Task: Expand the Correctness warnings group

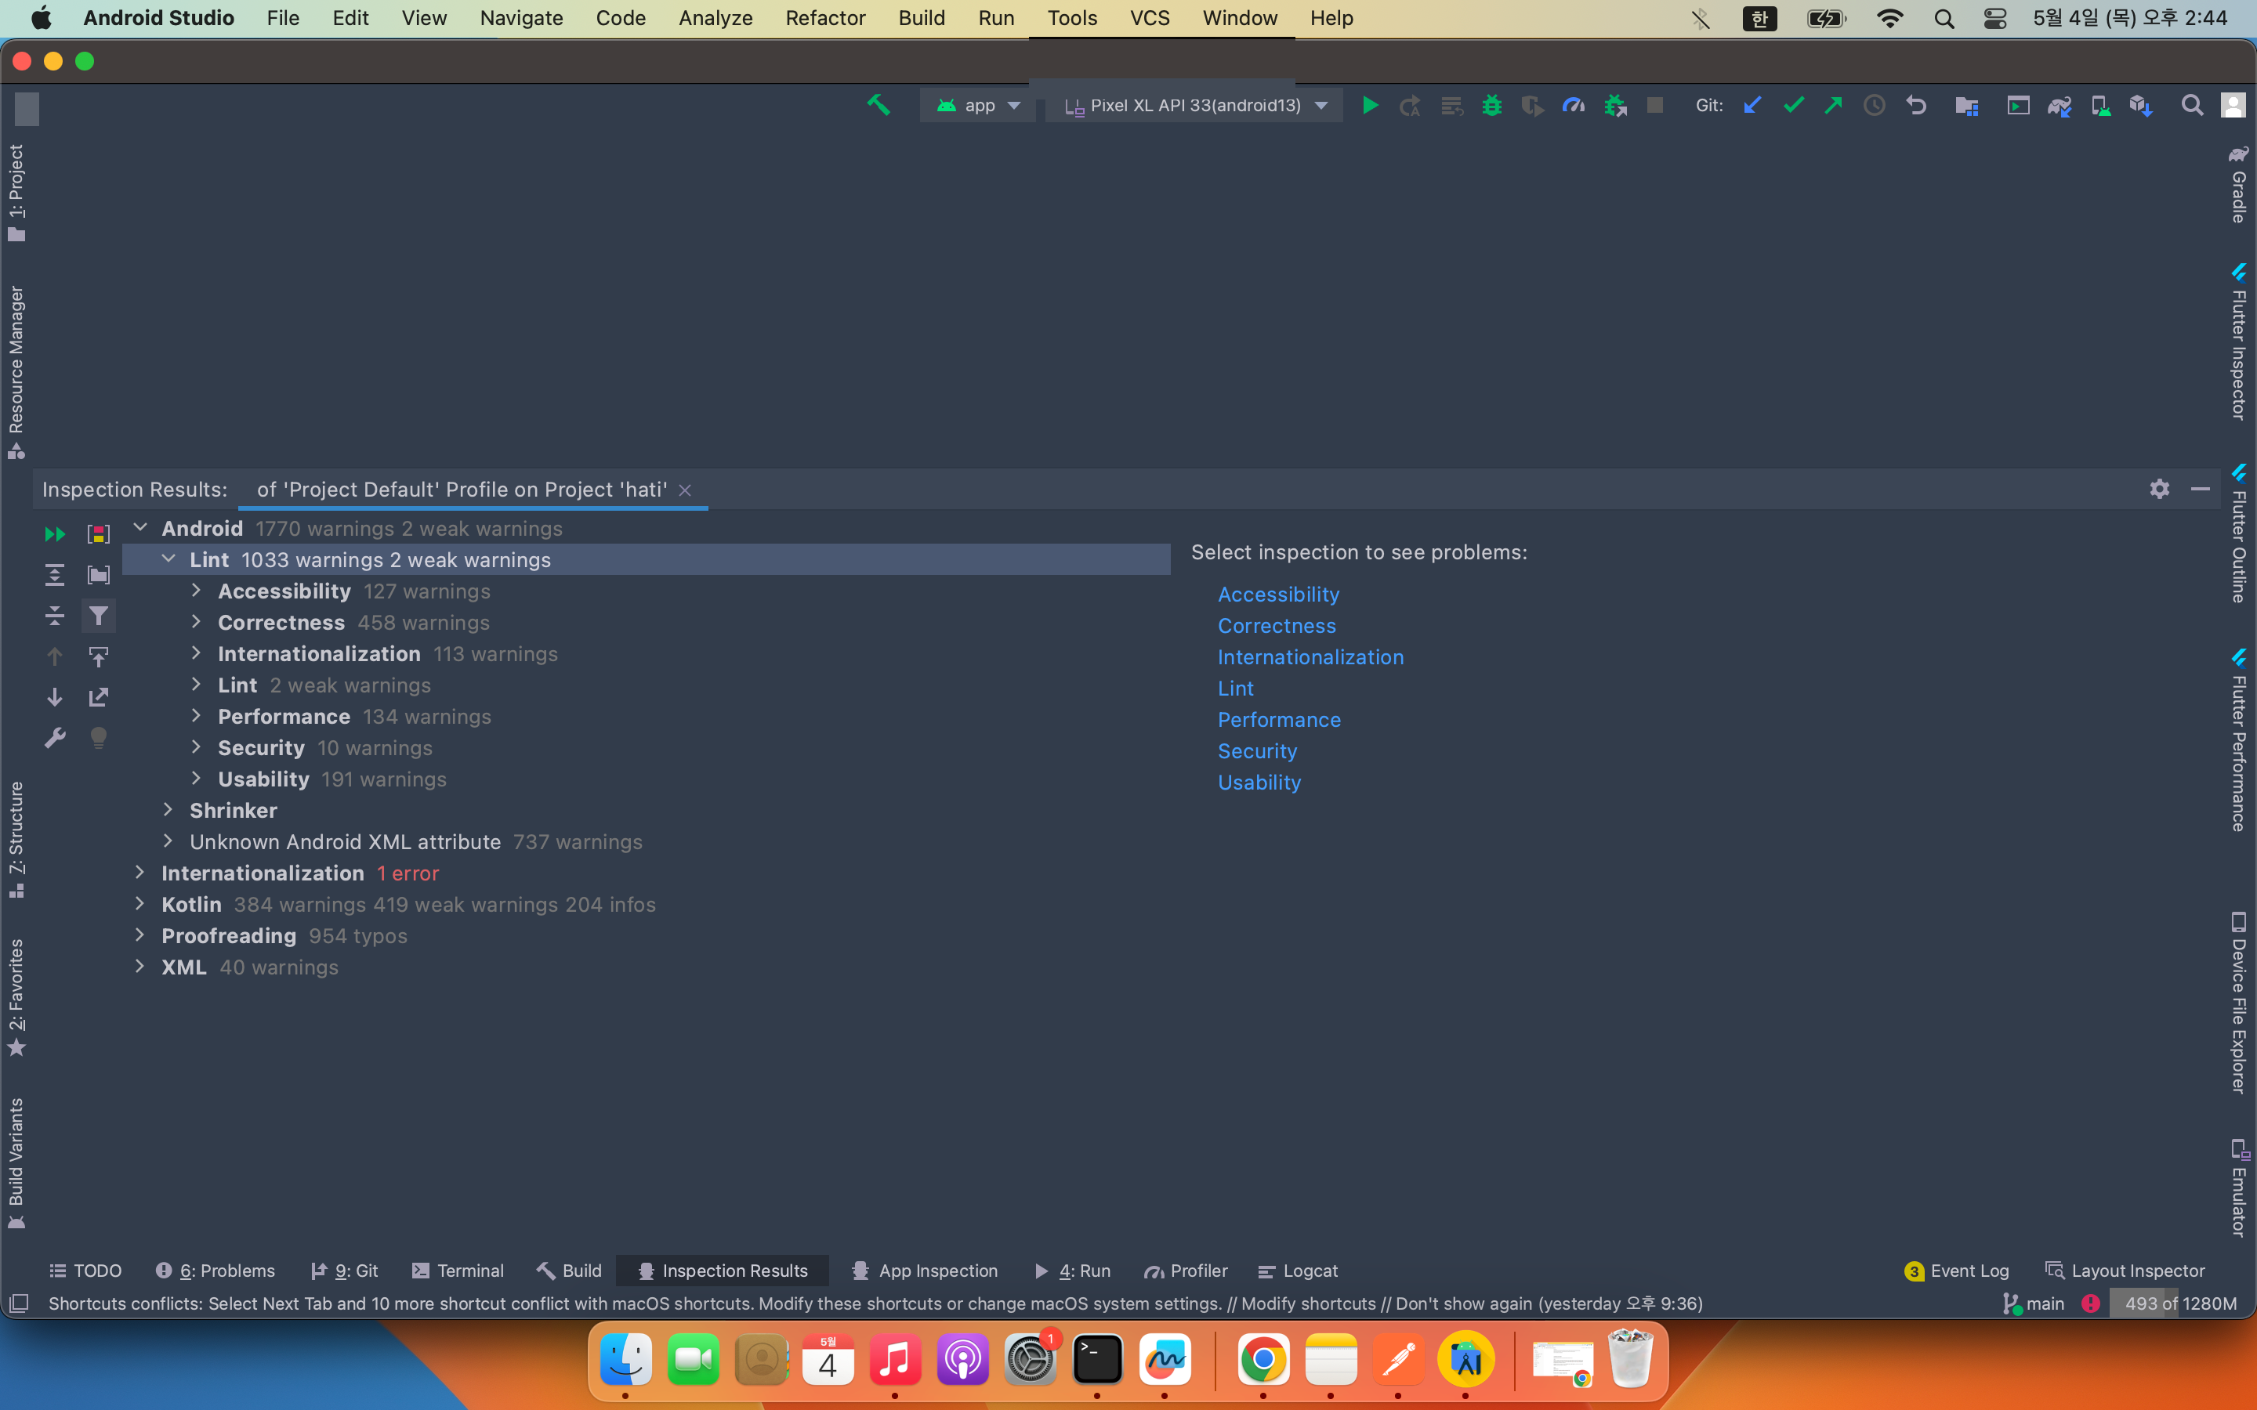Action: point(196,622)
